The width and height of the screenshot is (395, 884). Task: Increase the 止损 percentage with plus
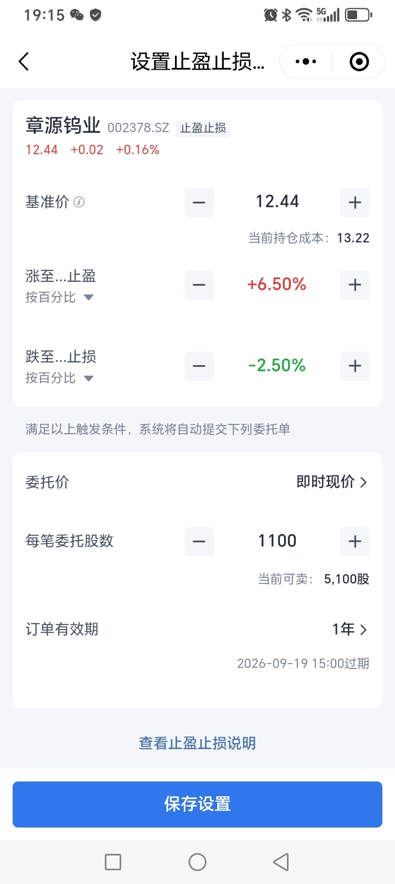tap(355, 366)
